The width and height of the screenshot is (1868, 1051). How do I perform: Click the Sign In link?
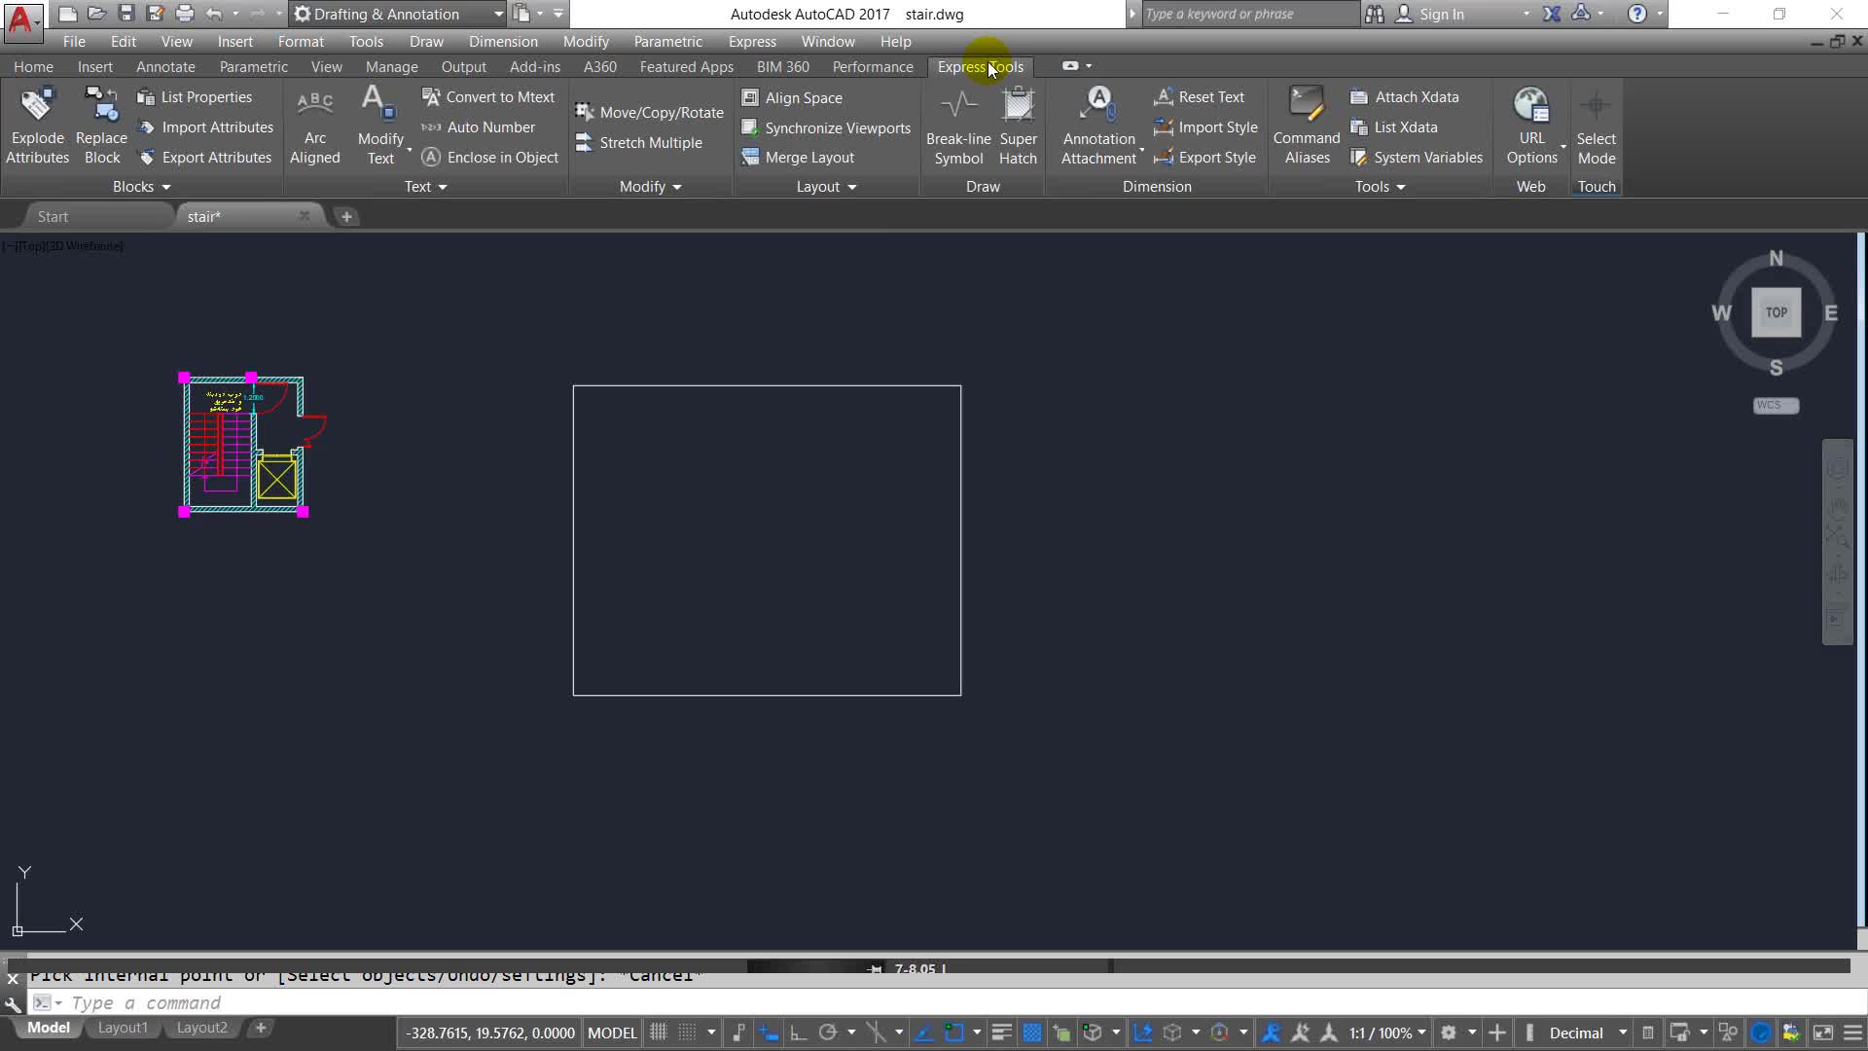[1441, 14]
